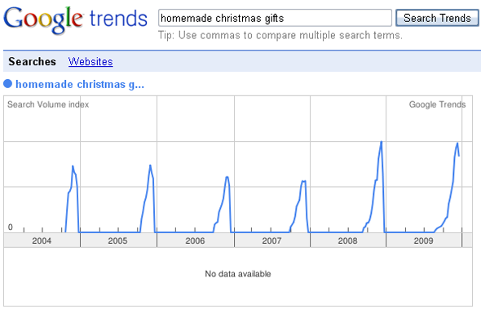Click the 2008 search volume peak
481x309 pixels.
pyautogui.click(x=382, y=142)
